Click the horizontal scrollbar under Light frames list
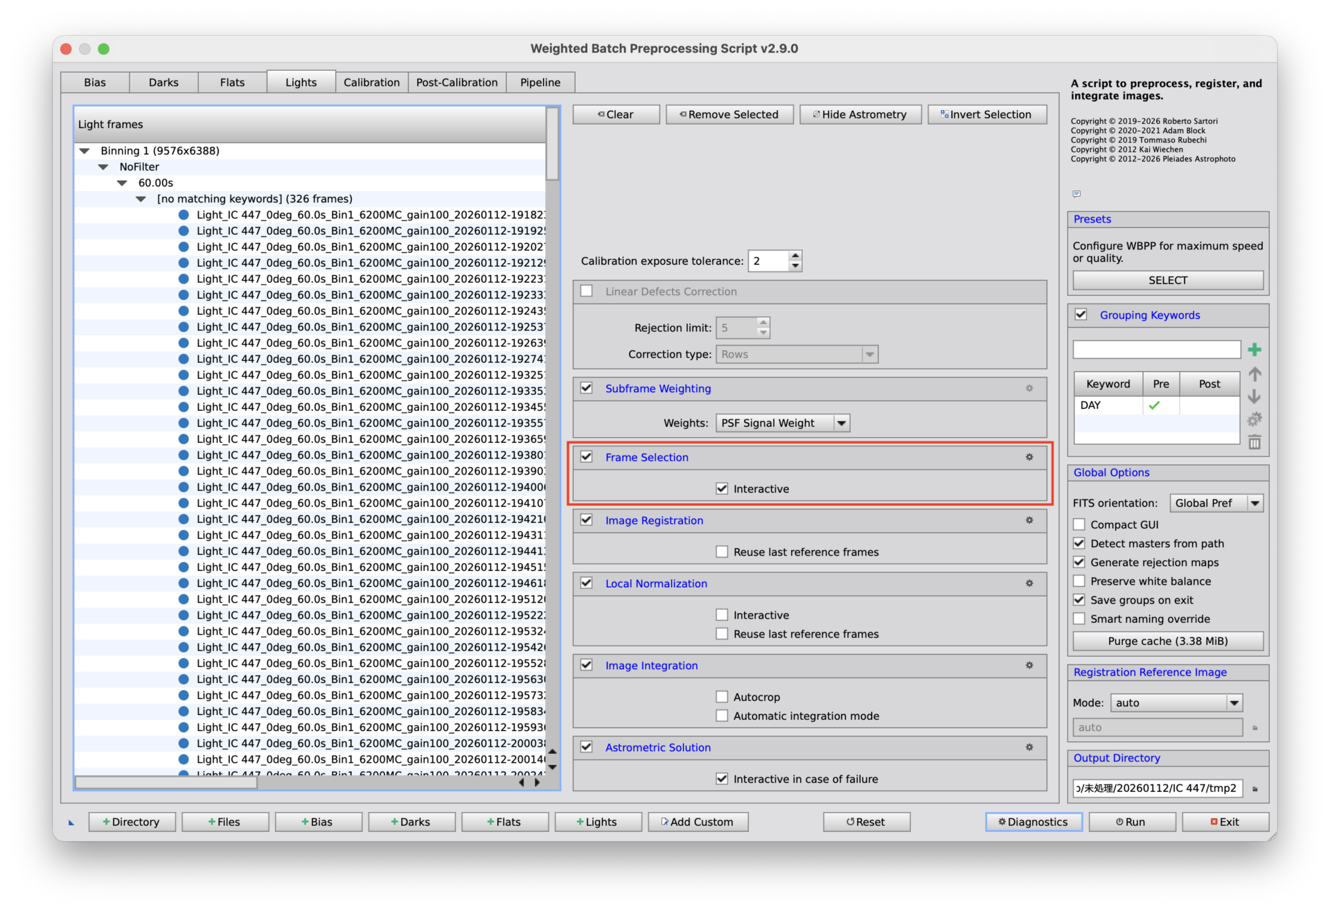This screenshot has height=911, width=1330. point(166,782)
